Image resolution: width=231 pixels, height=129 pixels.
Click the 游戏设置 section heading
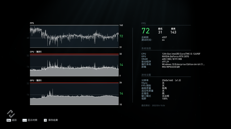(146, 75)
